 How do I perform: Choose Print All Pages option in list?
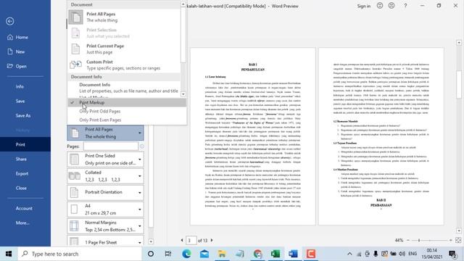coord(124,17)
